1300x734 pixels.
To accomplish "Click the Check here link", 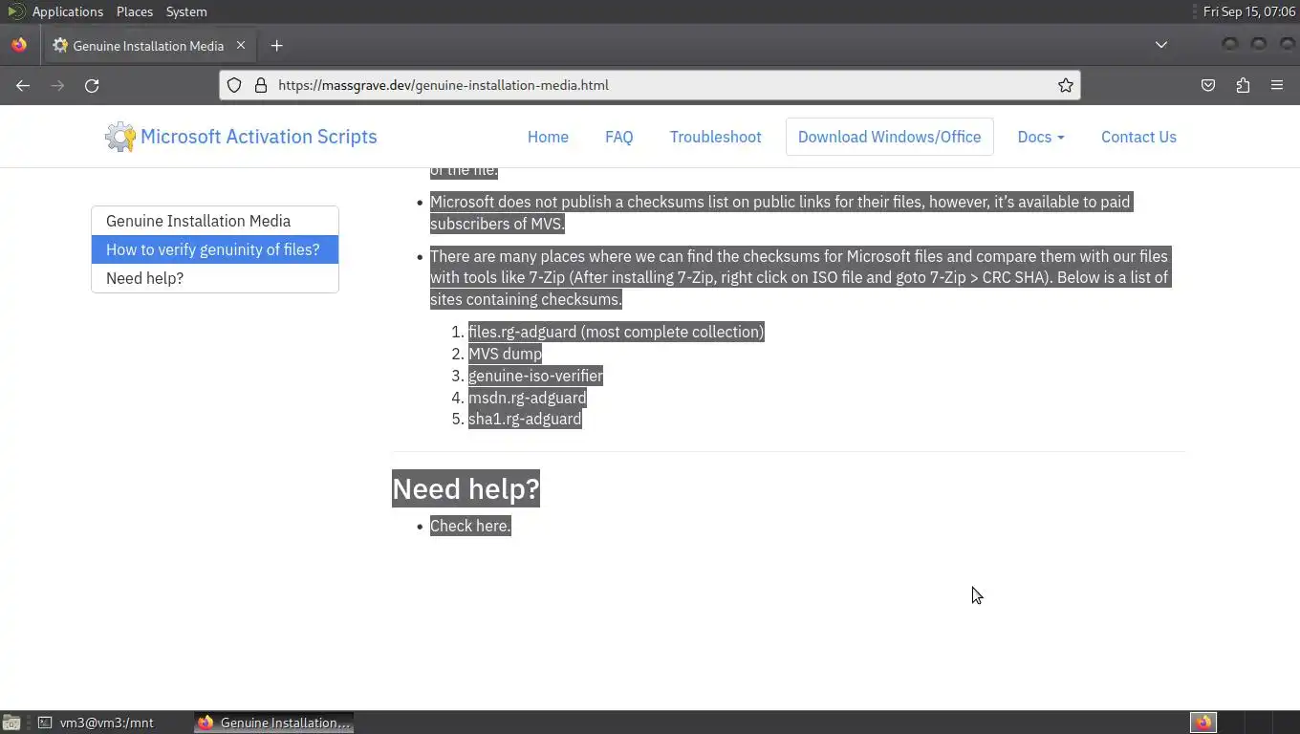I will (470, 526).
